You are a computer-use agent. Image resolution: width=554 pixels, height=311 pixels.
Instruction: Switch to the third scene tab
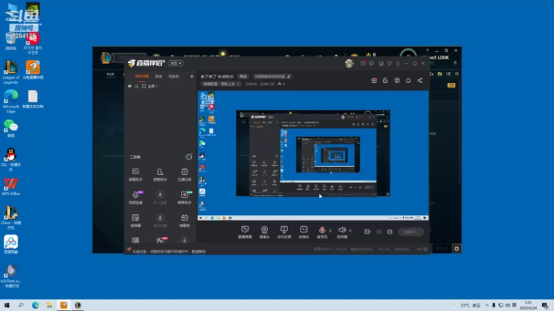[174, 76]
